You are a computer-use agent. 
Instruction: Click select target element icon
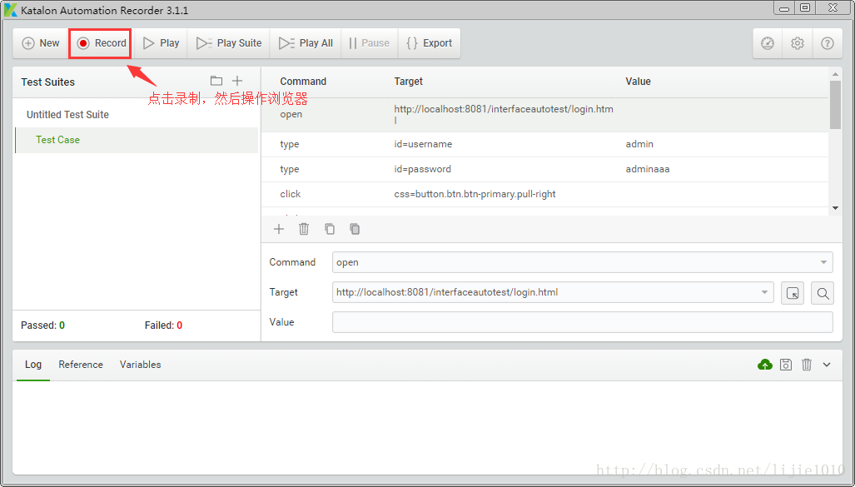click(x=793, y=293)
